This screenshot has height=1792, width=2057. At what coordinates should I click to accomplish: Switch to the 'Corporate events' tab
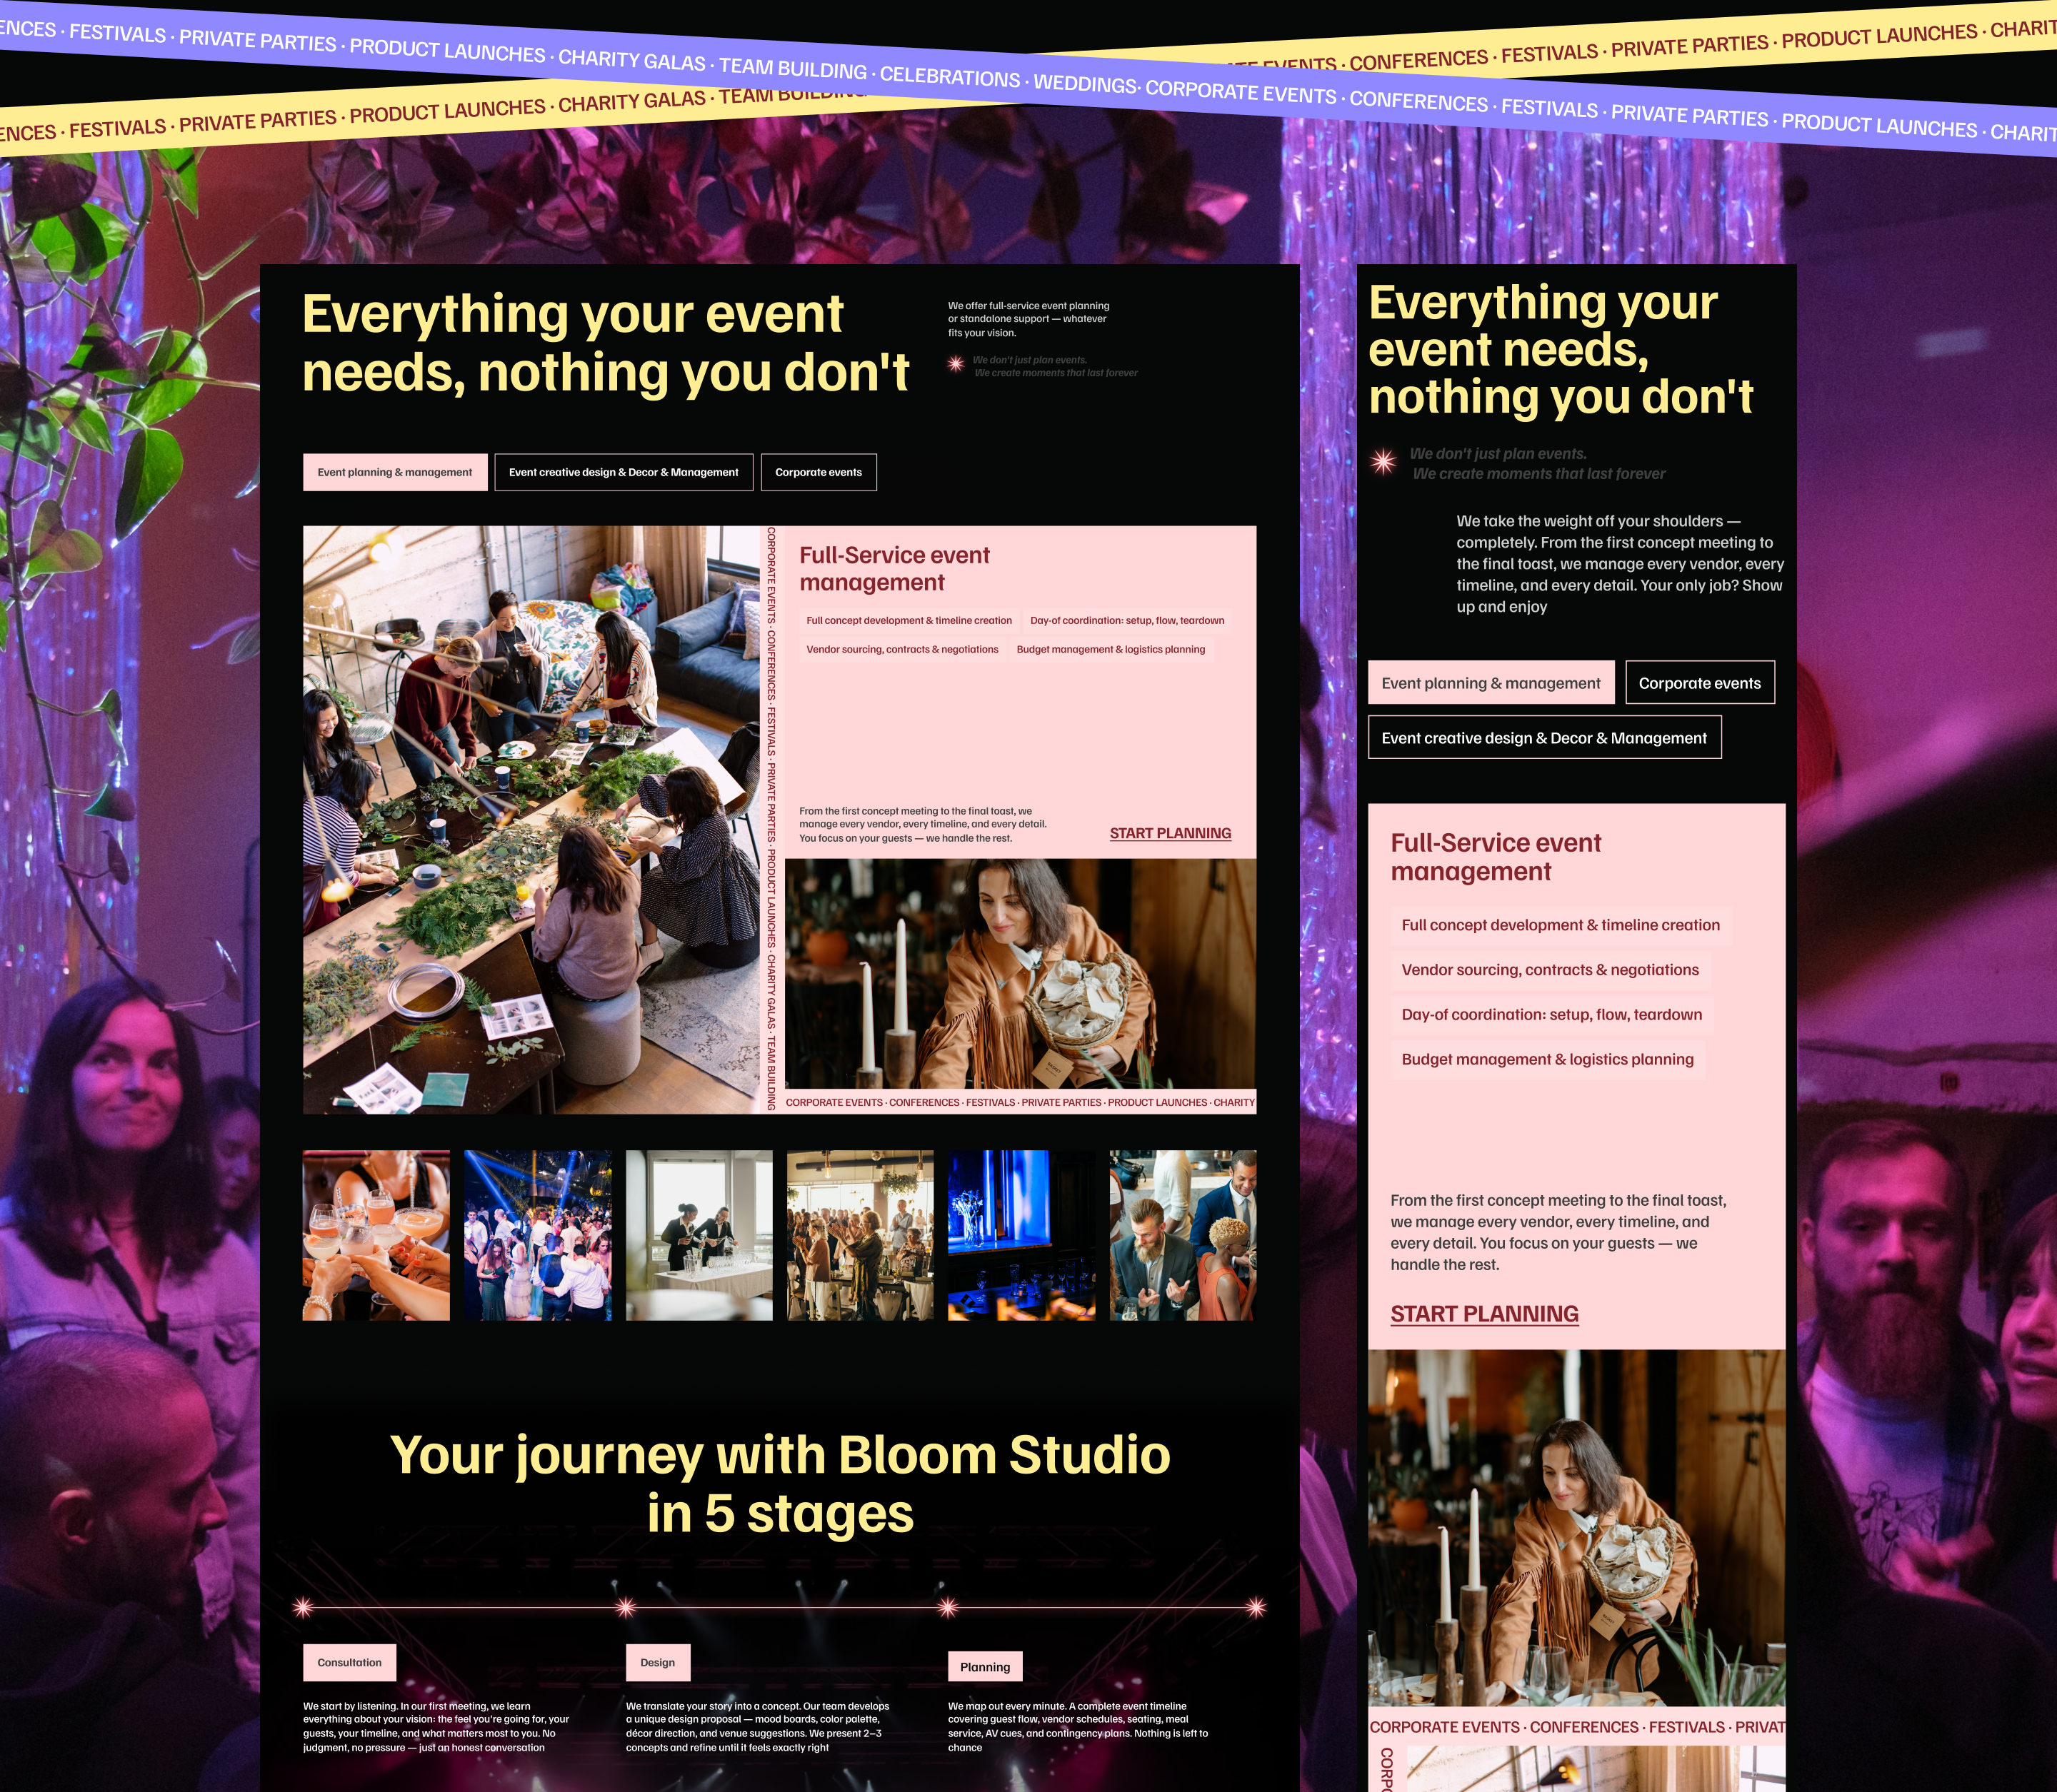(819, 471)
